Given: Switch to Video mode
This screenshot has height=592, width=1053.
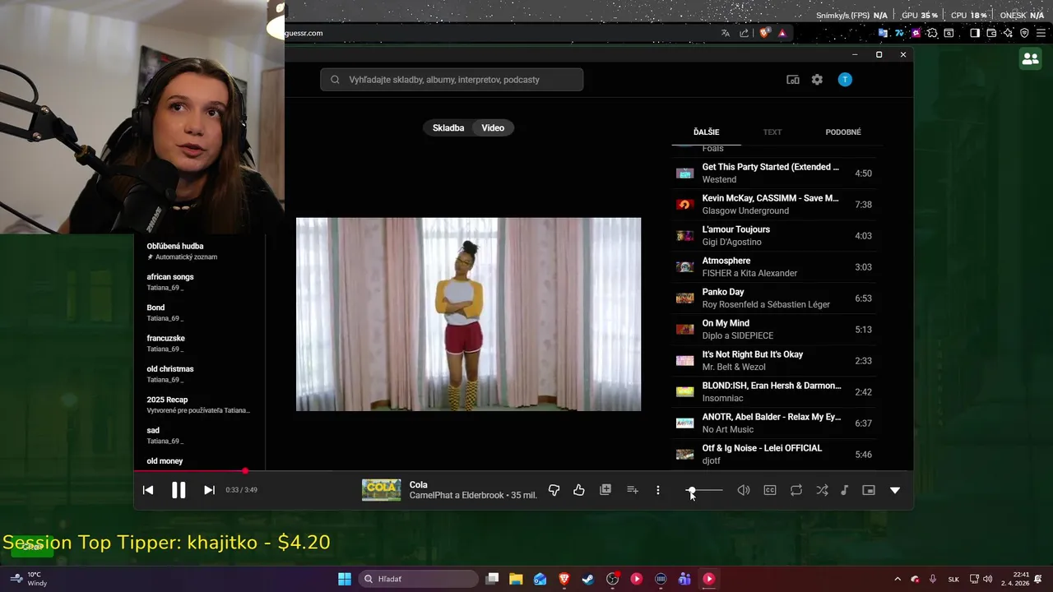Looking at the screenshot, I should pos(493,128).
